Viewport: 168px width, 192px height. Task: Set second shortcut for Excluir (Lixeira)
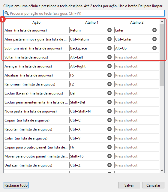pos(136,93)
